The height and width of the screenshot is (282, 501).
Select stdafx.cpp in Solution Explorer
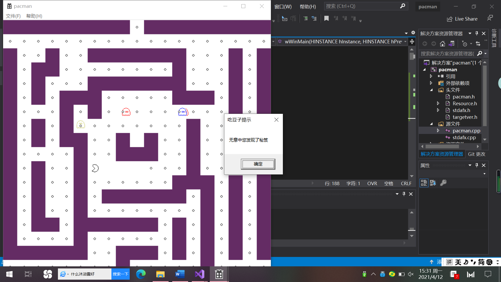point(464,137)
